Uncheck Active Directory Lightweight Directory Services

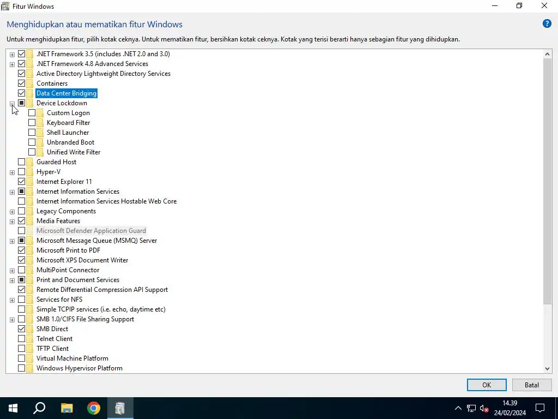(21, 74)
